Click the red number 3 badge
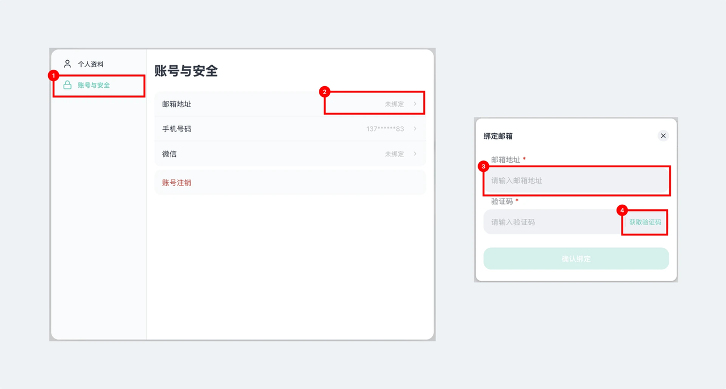 pyautogui.click(x=483, y=167)
